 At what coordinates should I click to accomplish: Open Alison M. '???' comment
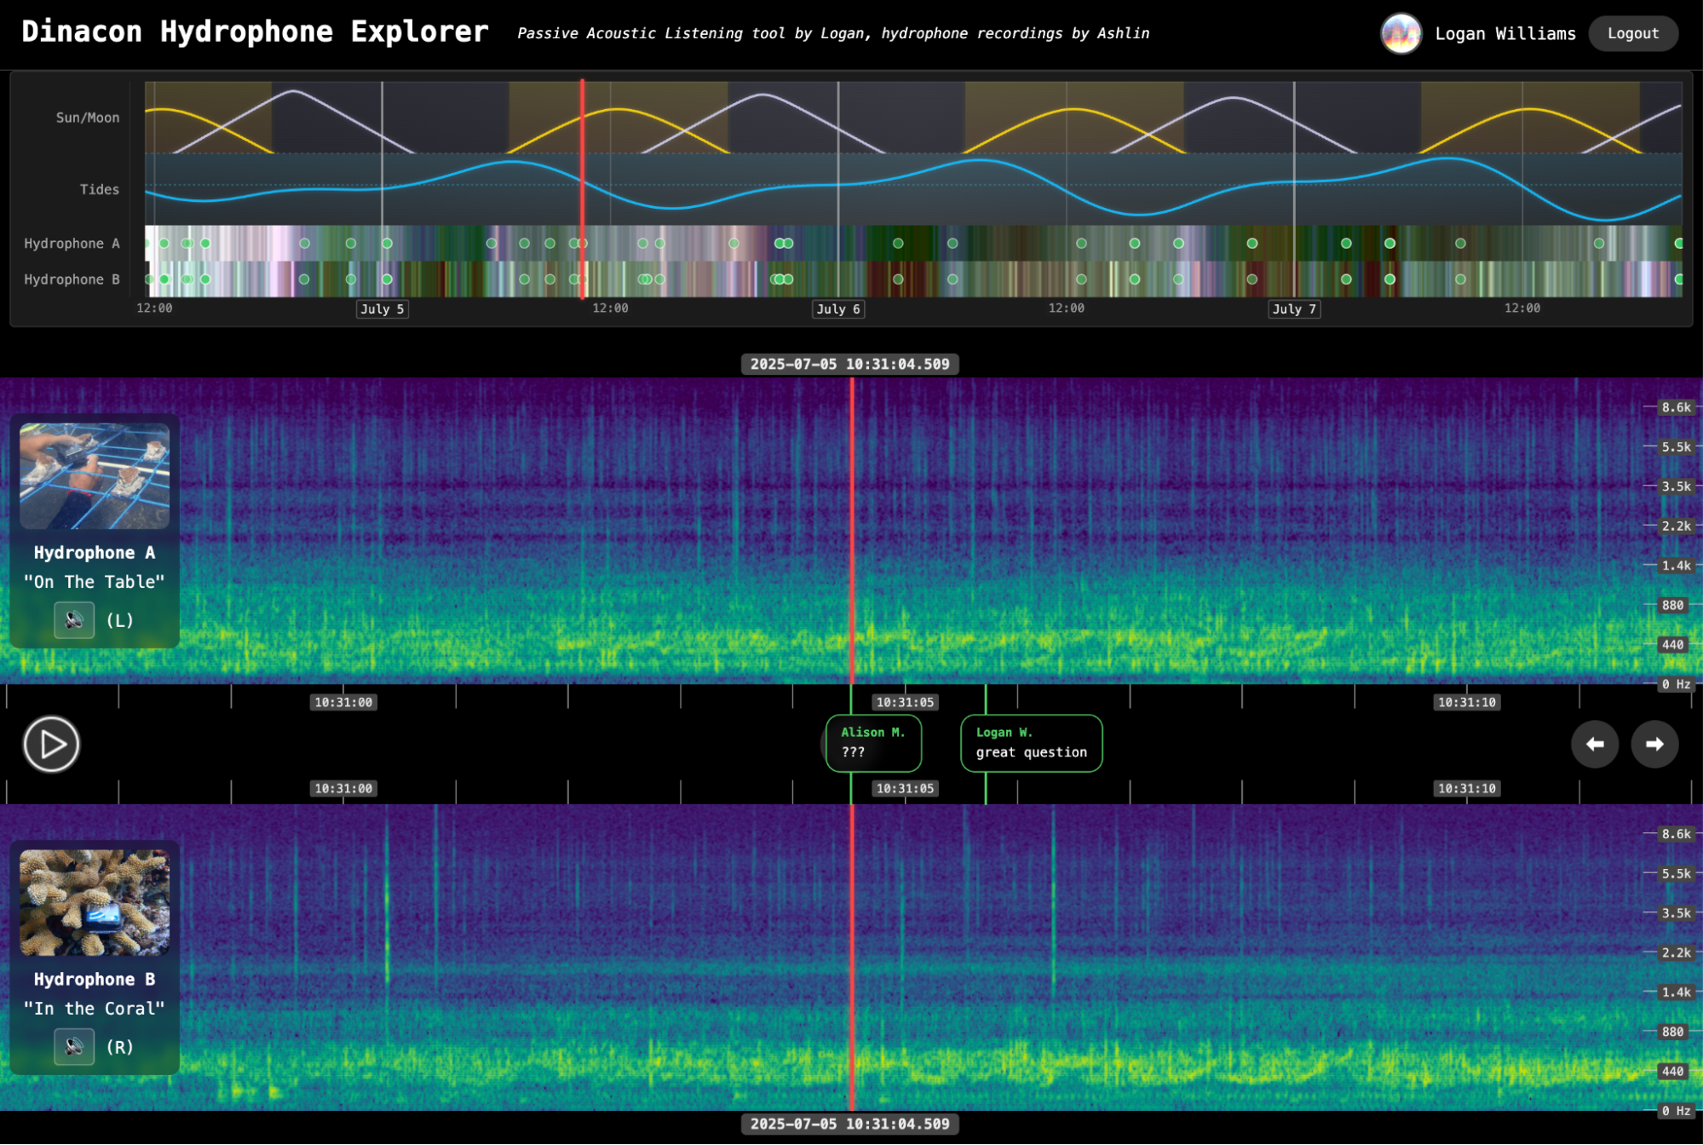click(x=873, y=743)
